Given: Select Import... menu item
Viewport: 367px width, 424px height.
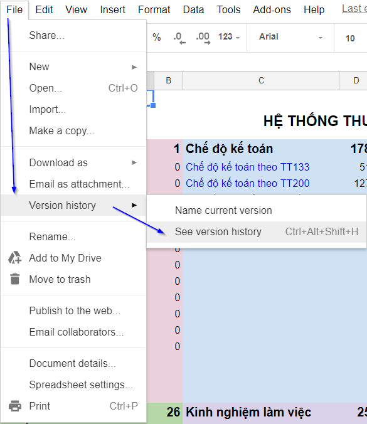Looking at the screenshot, I should (x=73, y=110).
